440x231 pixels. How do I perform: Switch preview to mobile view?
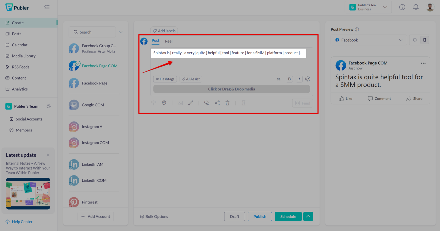[x=425, y=40]
